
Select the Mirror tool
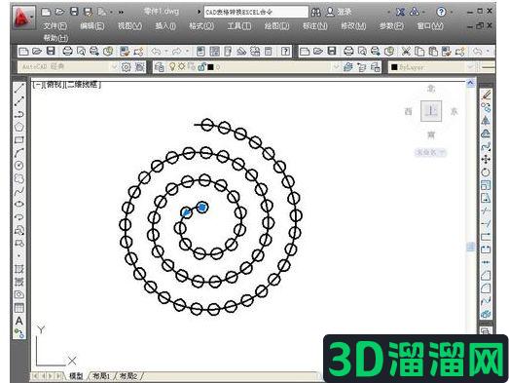486,121
